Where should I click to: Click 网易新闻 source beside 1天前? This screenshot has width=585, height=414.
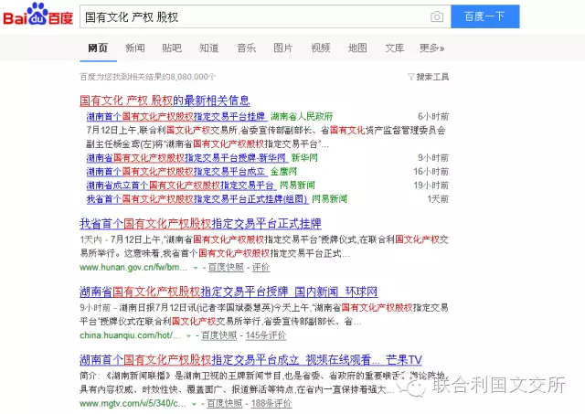[329, 199]
